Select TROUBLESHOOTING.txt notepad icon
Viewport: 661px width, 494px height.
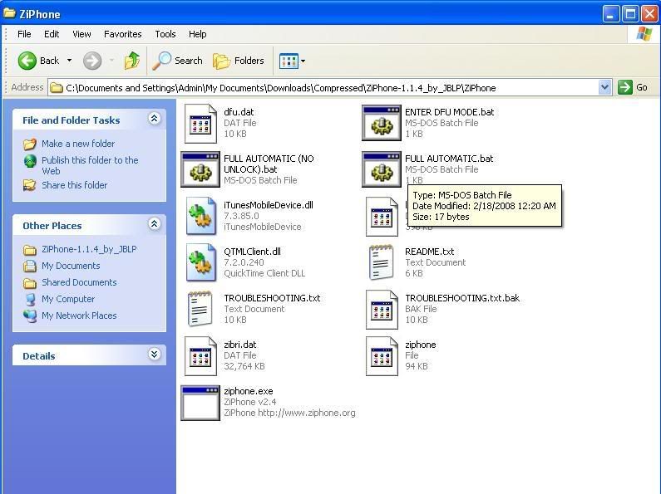click(200, 310)
